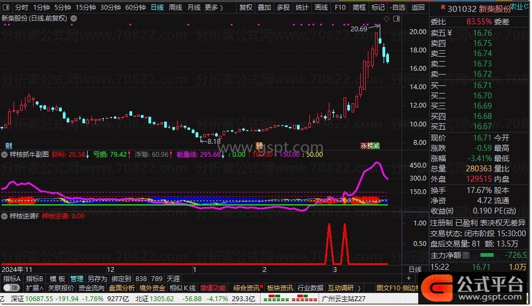
Task: Click the ¥ icon next to 卖五
Action: [450, 33]
